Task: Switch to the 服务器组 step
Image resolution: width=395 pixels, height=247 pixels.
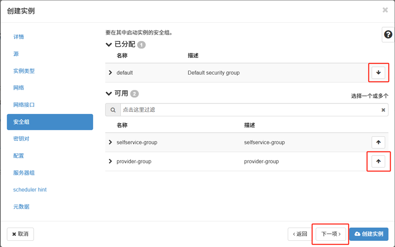Action: coord(24,173)
